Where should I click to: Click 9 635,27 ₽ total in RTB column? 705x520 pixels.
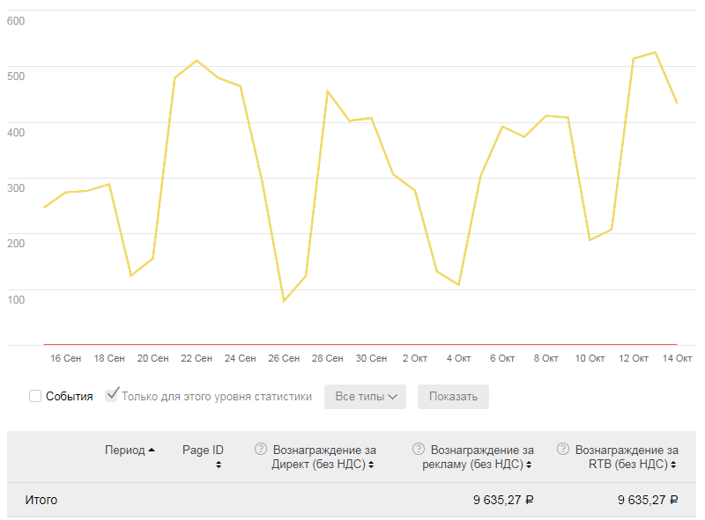click(648, 500)
